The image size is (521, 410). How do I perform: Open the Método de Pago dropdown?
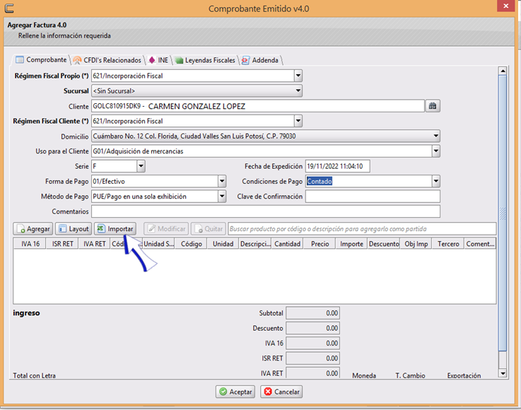click(222, 197)
